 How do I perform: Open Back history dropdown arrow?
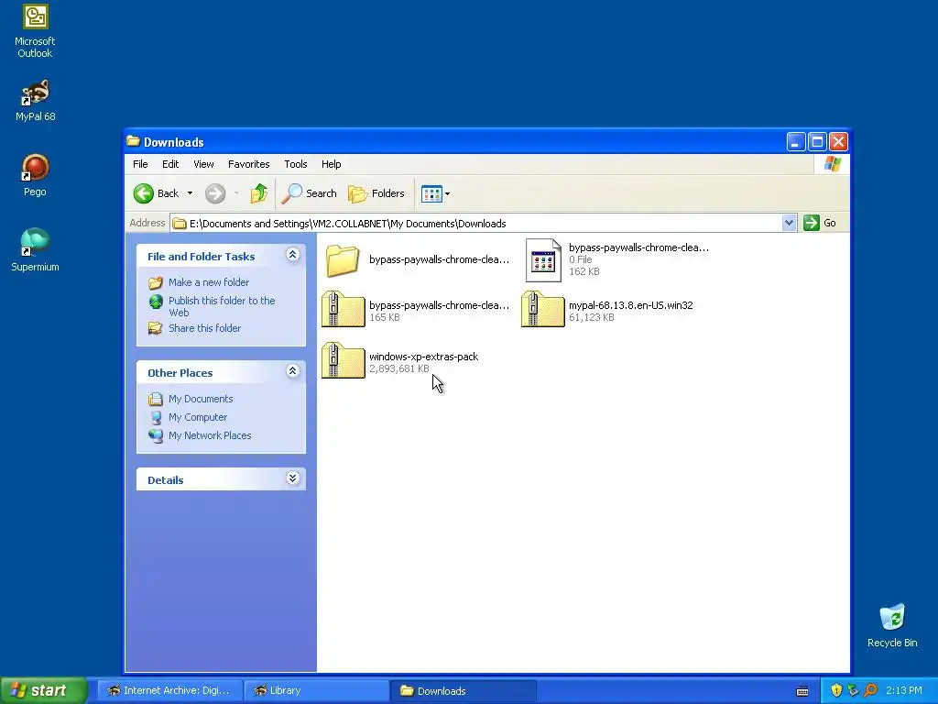click(190, 193)
